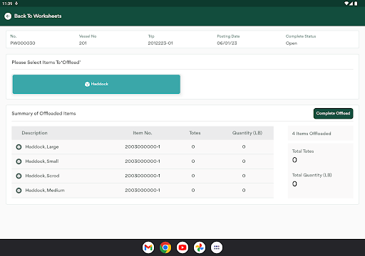Click the 'Haddock, Medium' description text
Viewport: 365px width, 256px height.
tap(45, 190)
